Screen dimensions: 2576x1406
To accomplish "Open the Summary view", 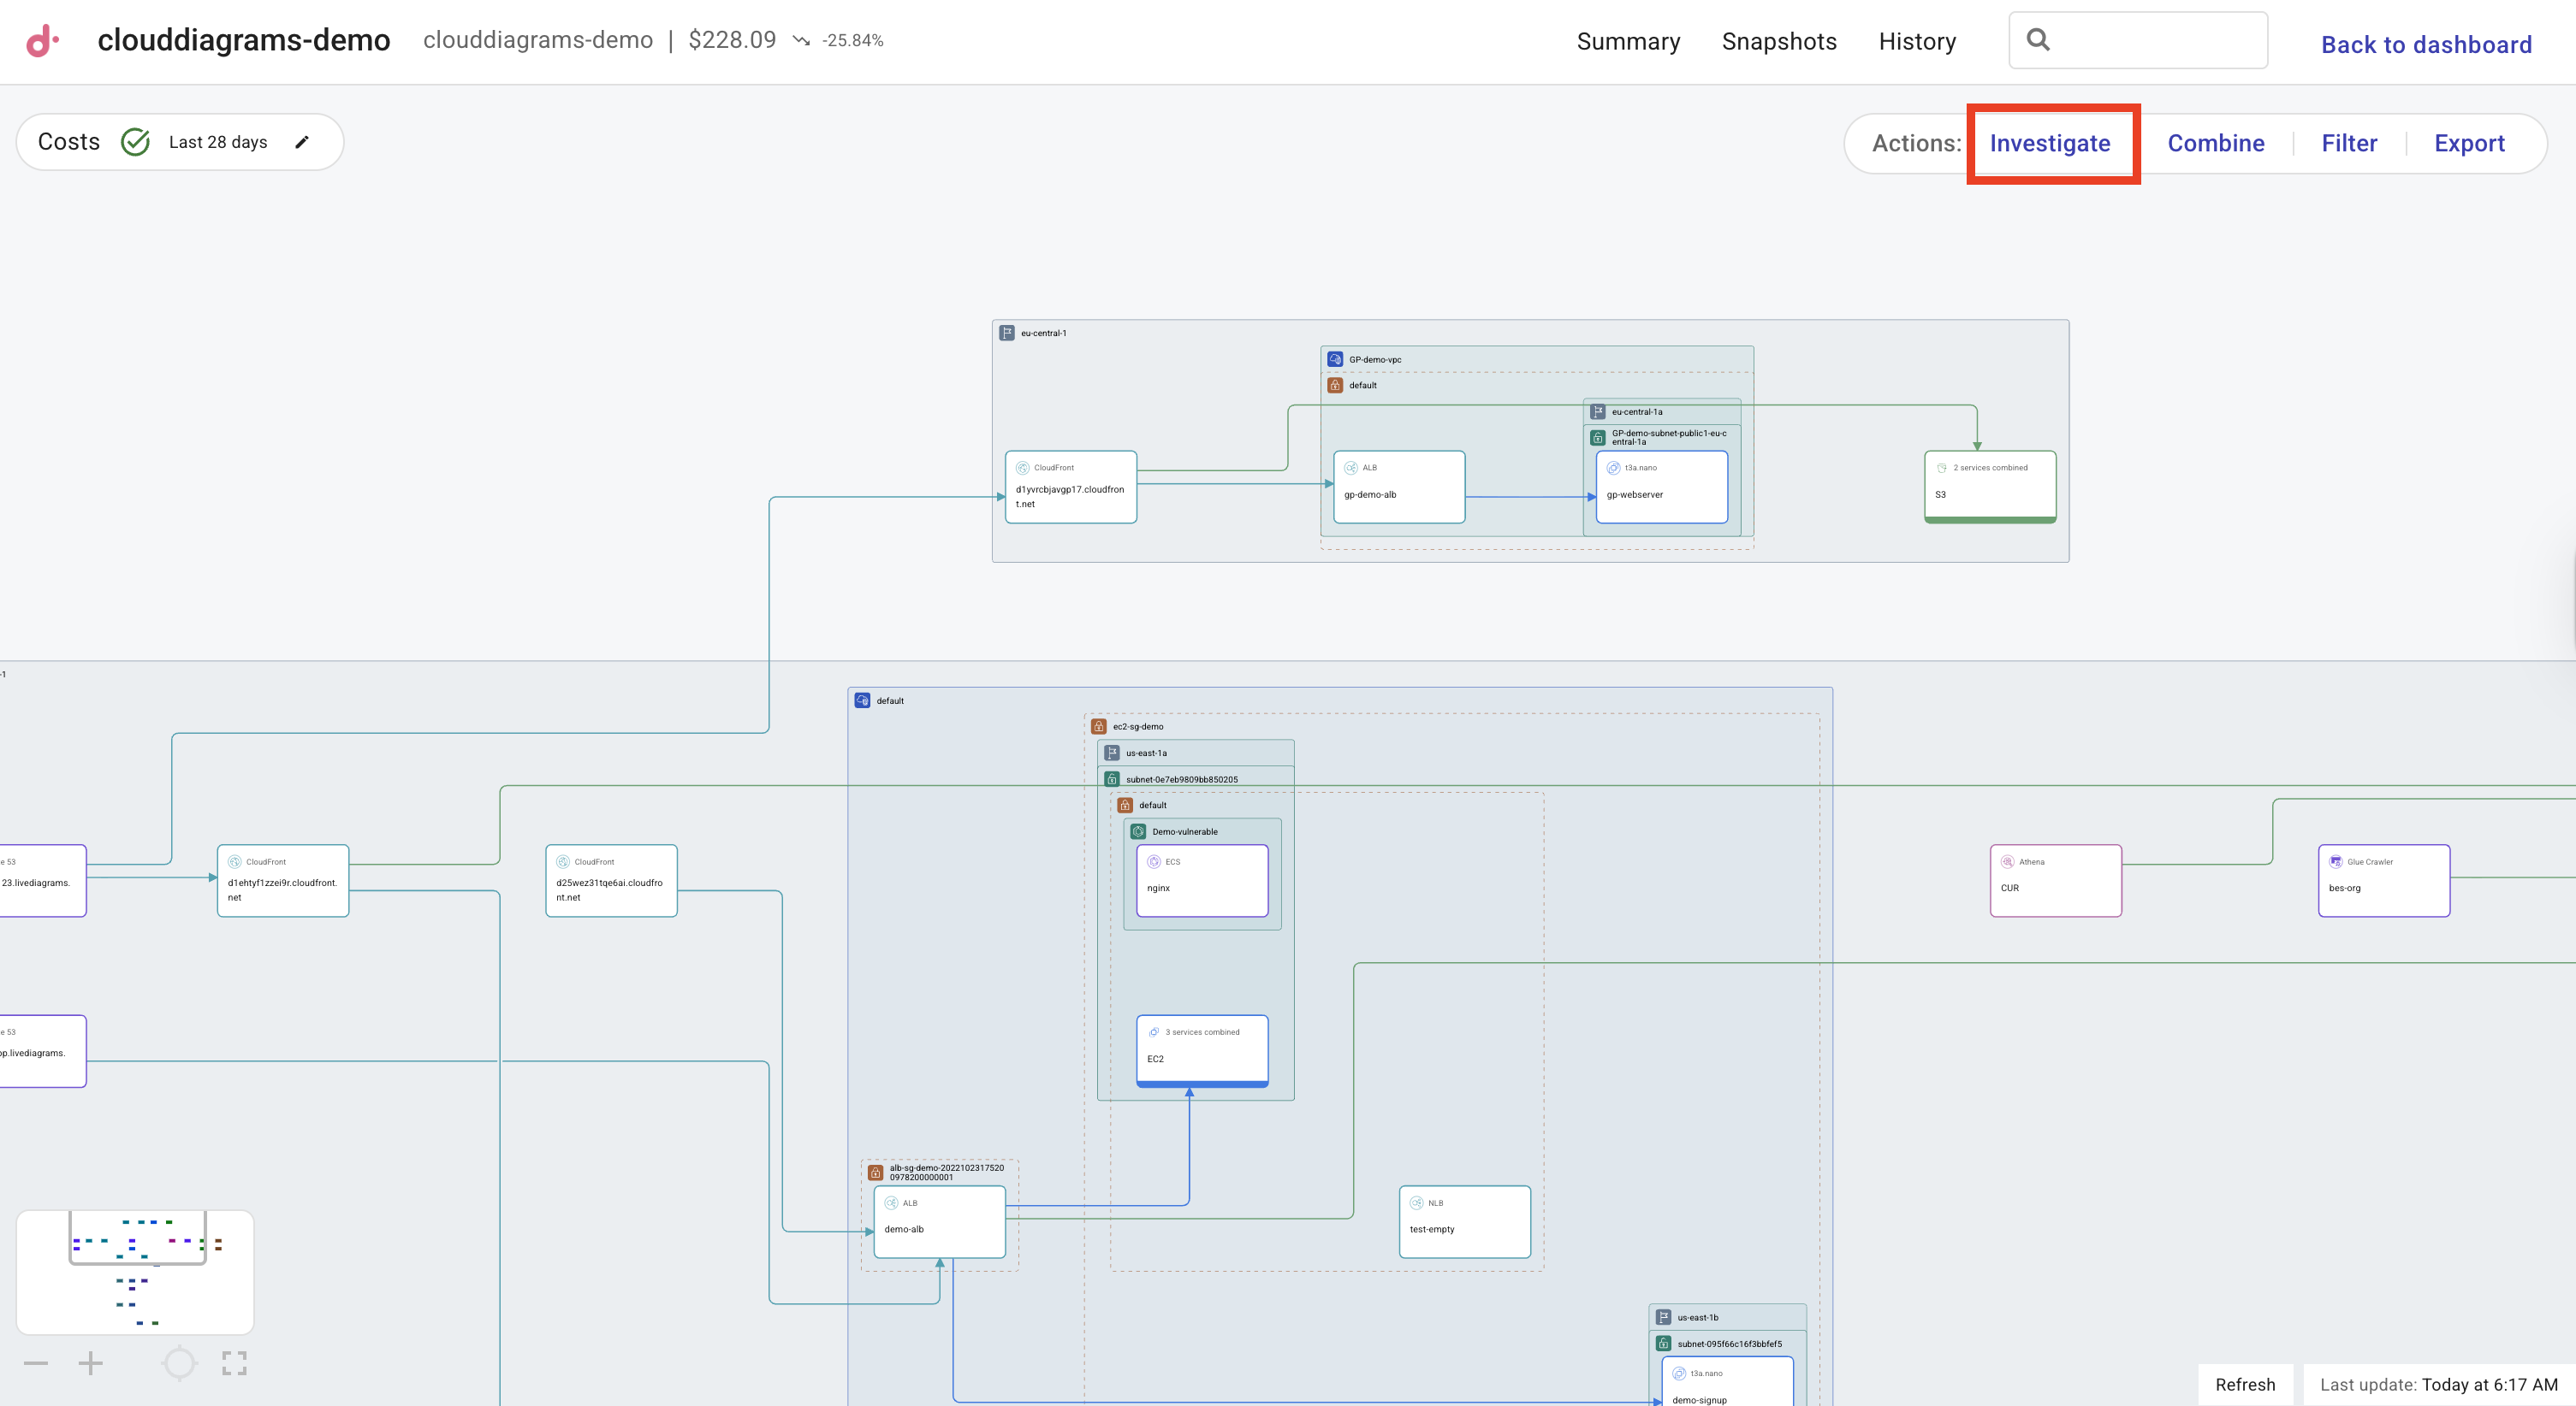I will (x=1628, y=41).
